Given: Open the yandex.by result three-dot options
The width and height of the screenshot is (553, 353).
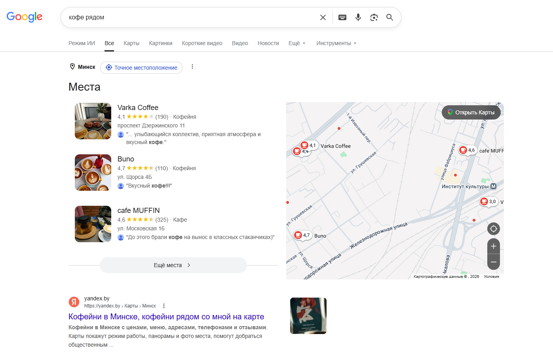Looking at the screenshot, I should (164, 306).
